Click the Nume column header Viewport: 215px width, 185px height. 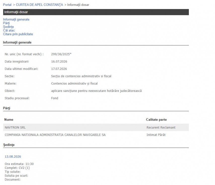coord(9,120)
